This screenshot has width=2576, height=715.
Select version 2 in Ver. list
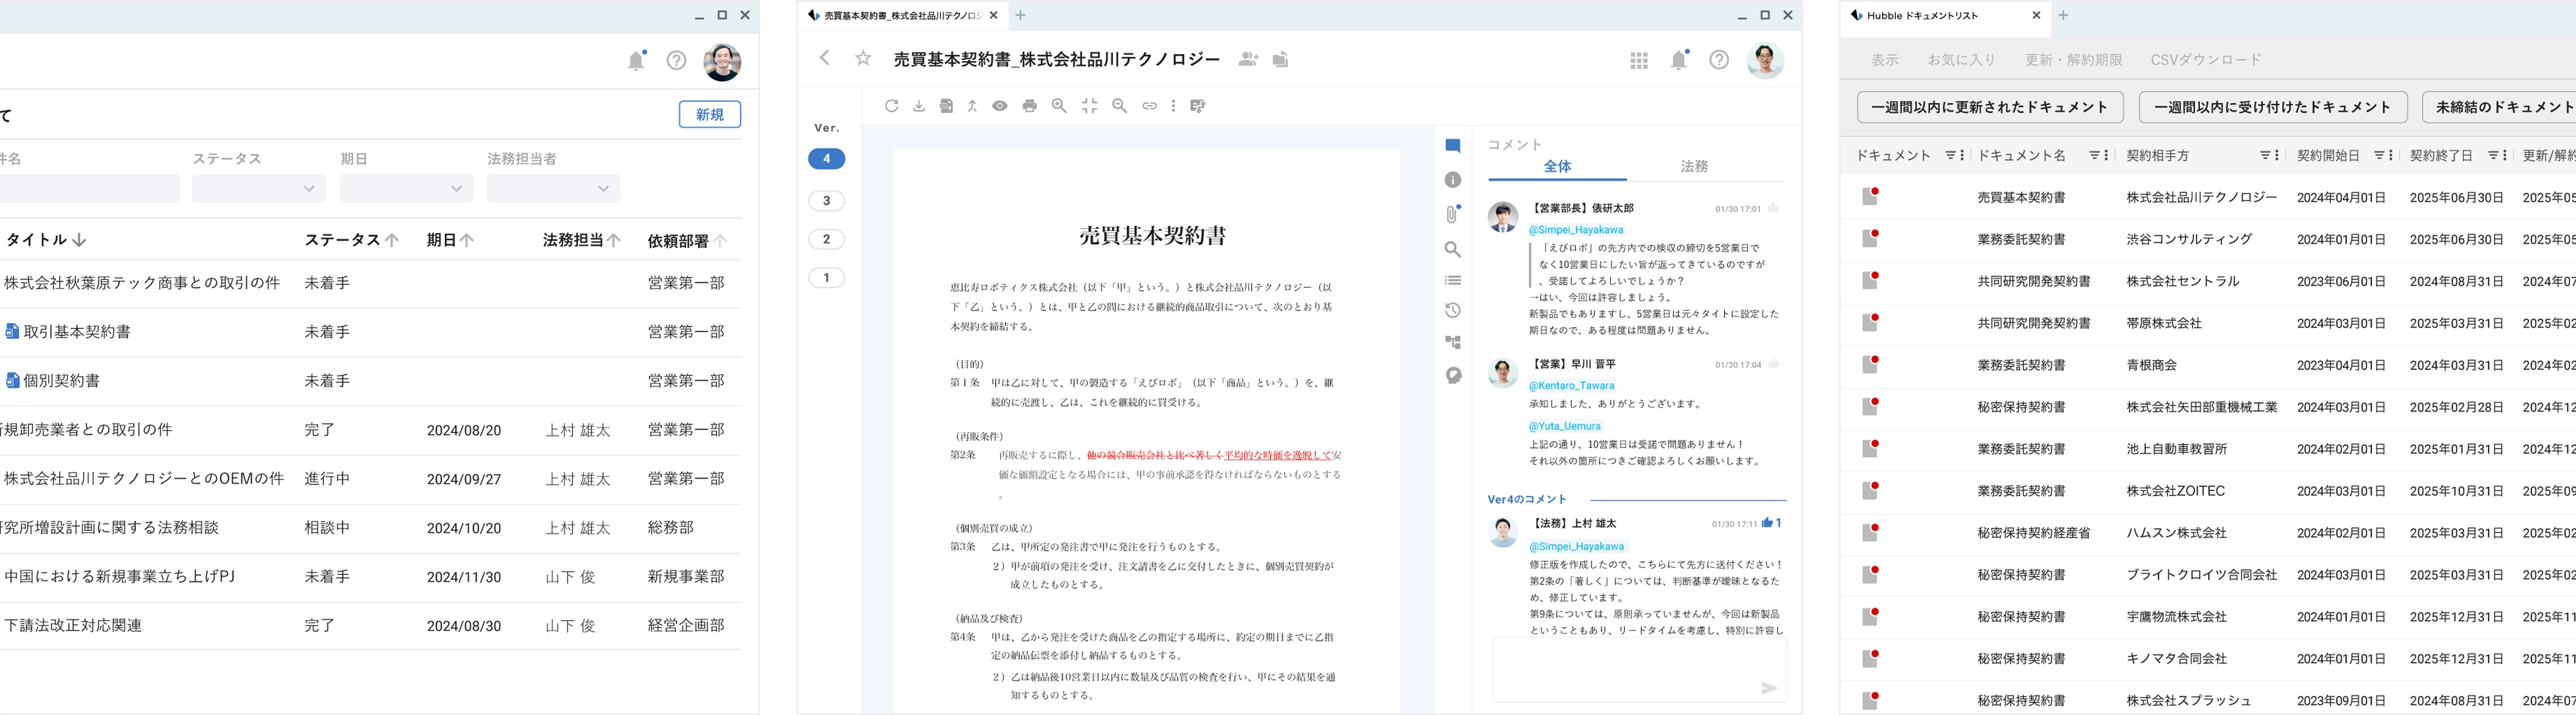pyautogui.click(x=826, y=239)
